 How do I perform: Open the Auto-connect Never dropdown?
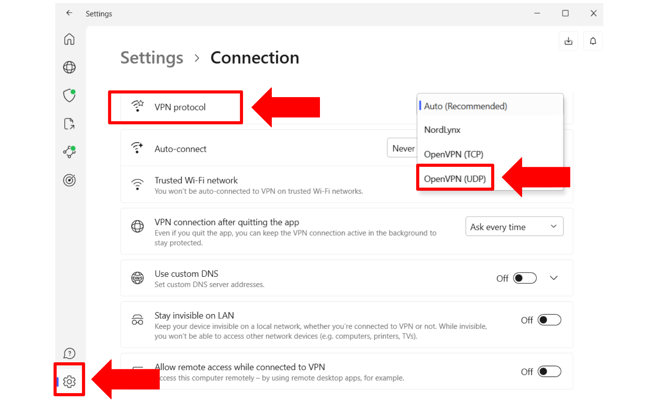pyautogui.click(x=402, y=148)
